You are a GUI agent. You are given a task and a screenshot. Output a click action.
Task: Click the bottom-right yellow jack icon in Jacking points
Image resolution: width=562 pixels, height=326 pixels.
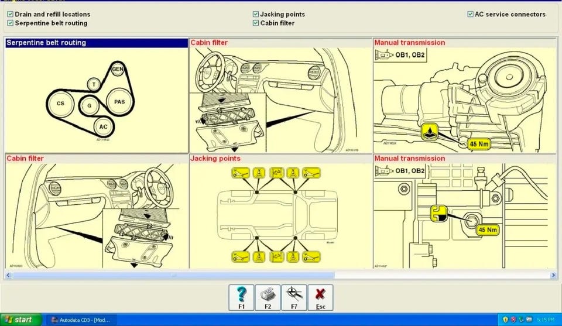point(311,257)
